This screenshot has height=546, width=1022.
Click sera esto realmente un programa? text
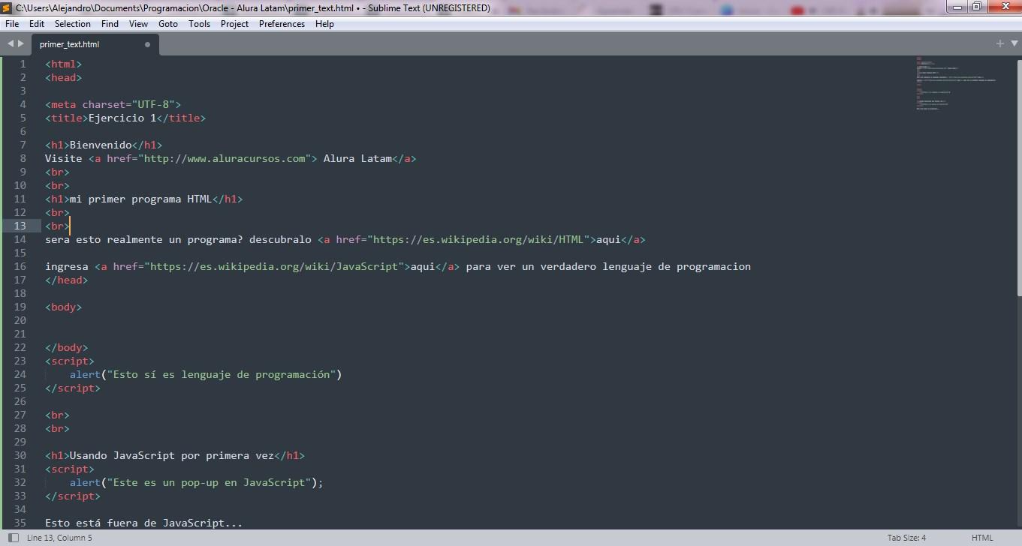click(143, 239)
